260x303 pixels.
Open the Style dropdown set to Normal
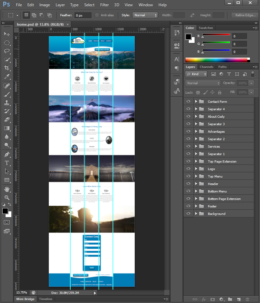(144, 15)
